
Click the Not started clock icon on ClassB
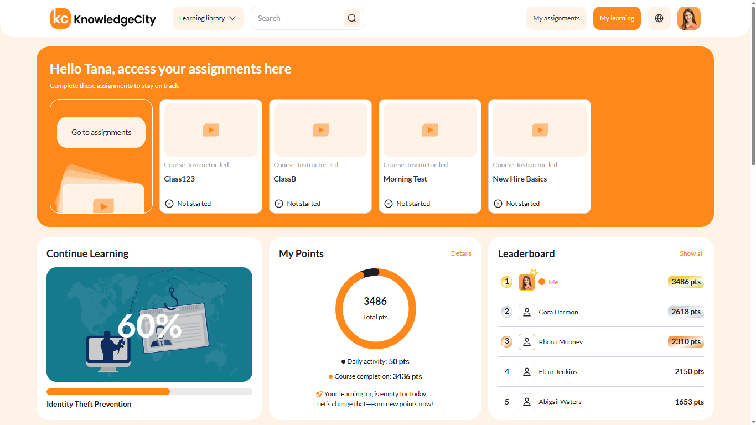coord(278,203)
